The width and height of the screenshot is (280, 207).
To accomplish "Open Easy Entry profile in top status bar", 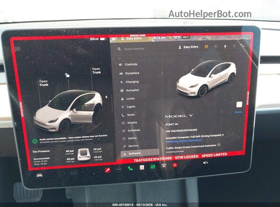I will tap(131, 39).
